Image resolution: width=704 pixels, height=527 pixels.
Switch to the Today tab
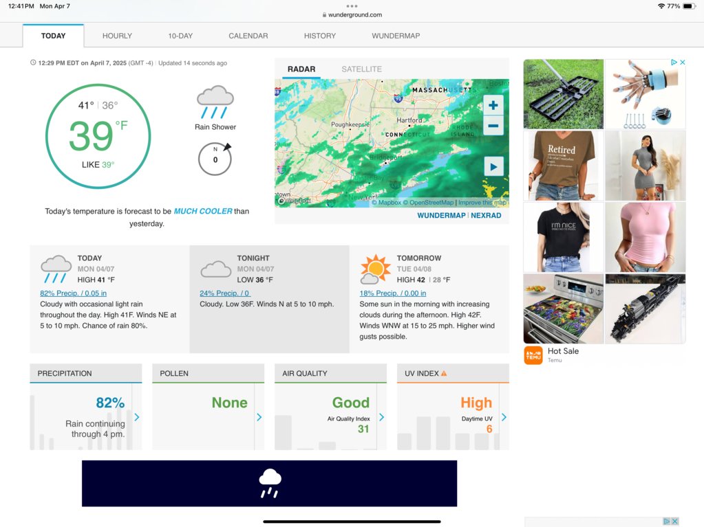pyautogui.click(x=54, y=36)
